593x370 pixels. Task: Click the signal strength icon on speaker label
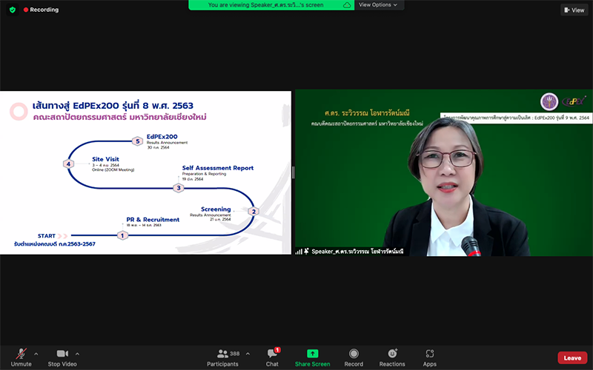click(299, 252)
